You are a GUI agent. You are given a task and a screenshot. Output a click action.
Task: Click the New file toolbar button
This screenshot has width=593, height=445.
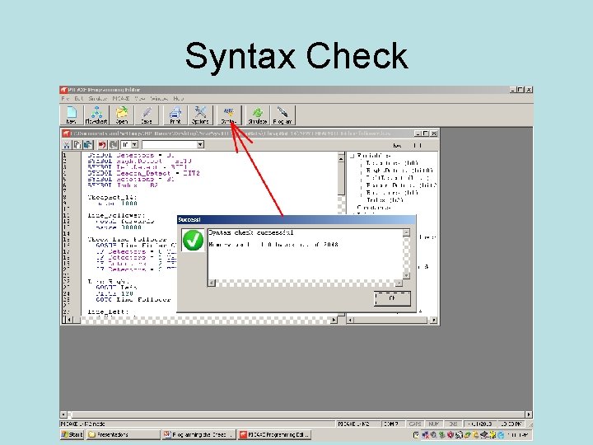pyautogui.click(x=71, y=115)
